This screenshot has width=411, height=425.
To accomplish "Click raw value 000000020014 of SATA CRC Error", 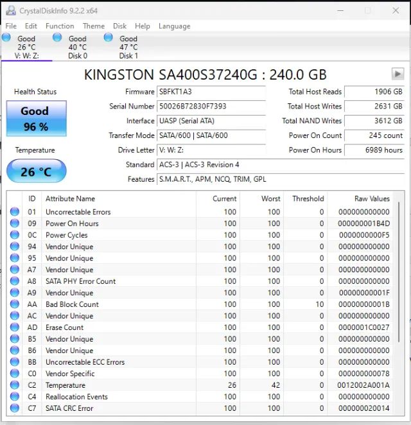I will pos(364,408).
